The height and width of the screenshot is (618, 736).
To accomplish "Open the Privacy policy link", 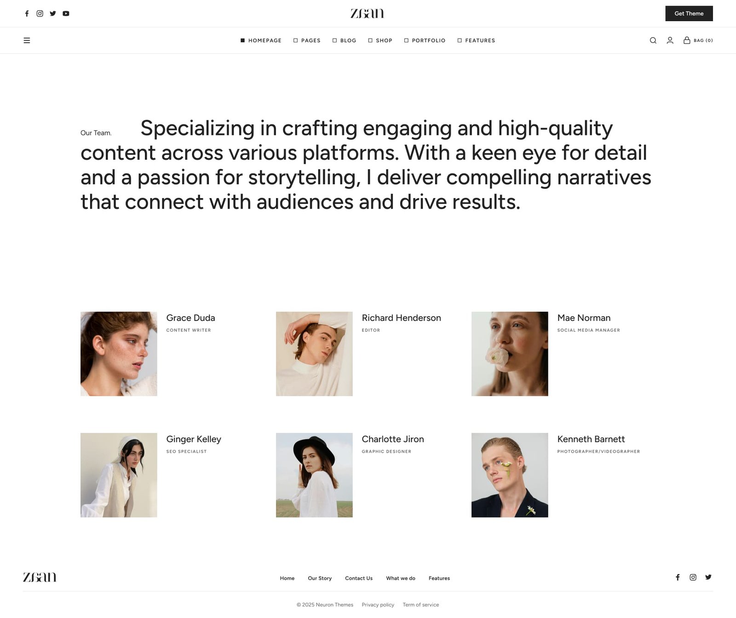I will tap(378, 605).
